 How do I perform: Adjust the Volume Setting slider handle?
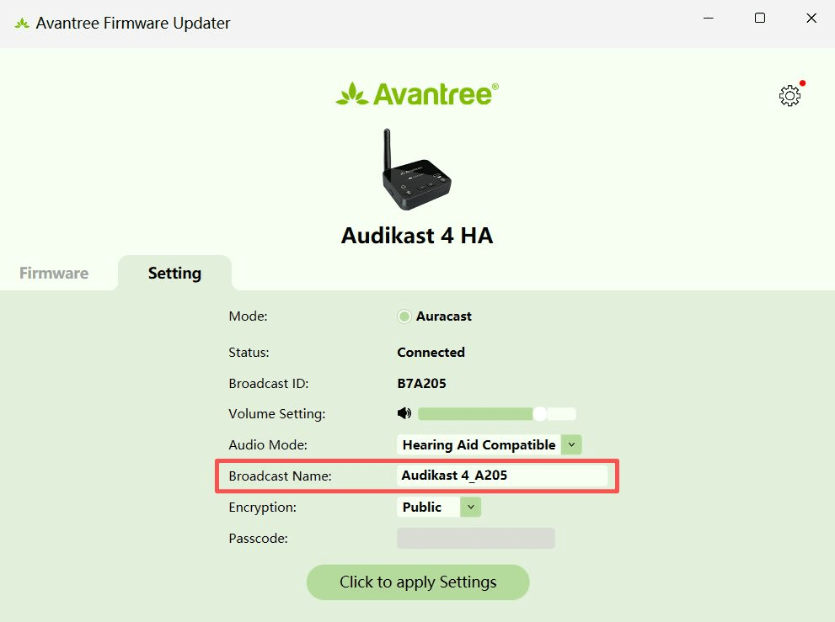539,414
